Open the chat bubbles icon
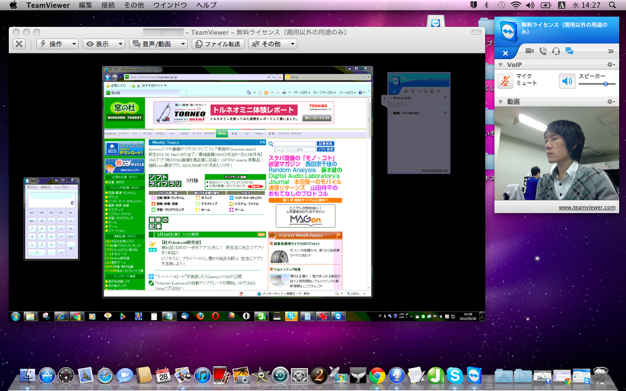The height and width of the screenshot is (391, 626). point(569,51)
